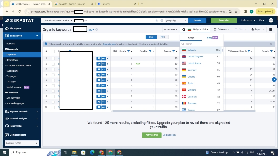278x156 pixels.
Task: Click the help question mark button beside Export
Action: tap(271, 29)
